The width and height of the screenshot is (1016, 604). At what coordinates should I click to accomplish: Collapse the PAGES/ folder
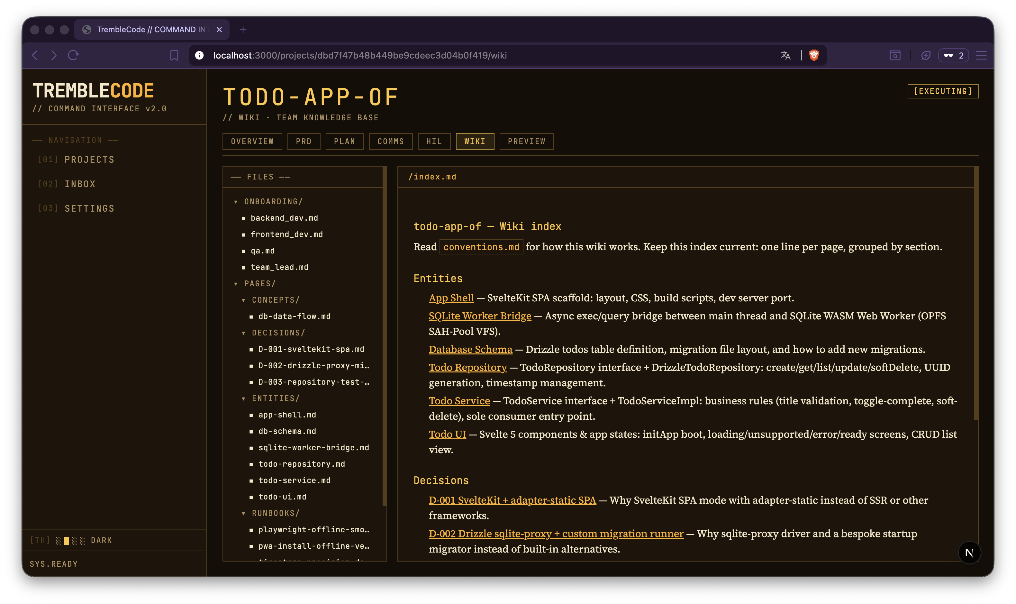255,284
